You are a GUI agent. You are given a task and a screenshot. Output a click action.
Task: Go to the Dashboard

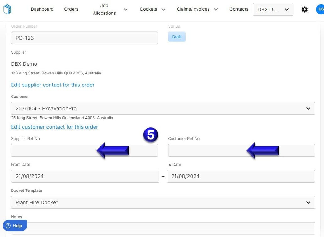(x=42, y=9)
